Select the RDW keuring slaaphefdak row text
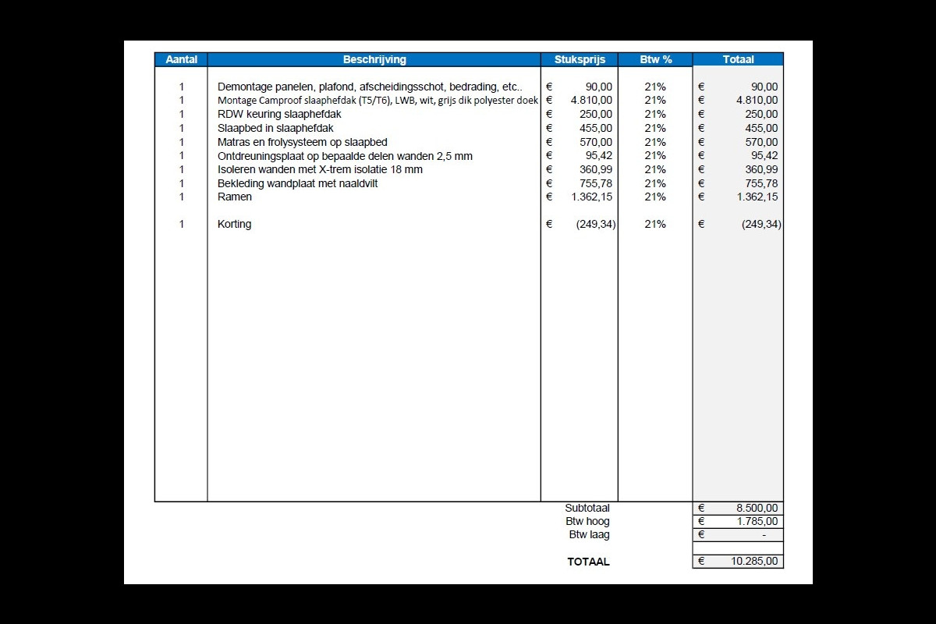 279,114
